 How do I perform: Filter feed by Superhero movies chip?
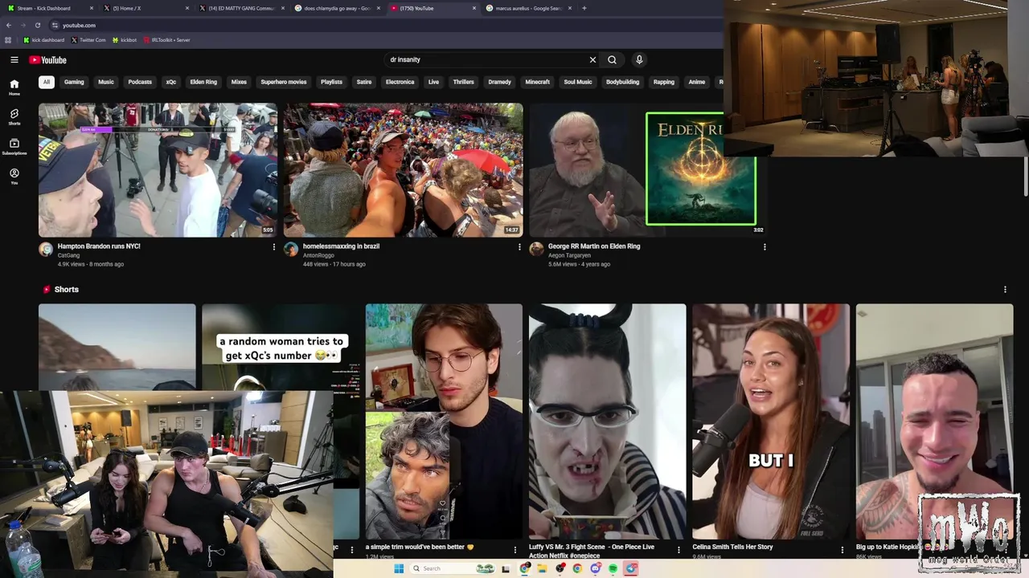(x=284, y=82)
